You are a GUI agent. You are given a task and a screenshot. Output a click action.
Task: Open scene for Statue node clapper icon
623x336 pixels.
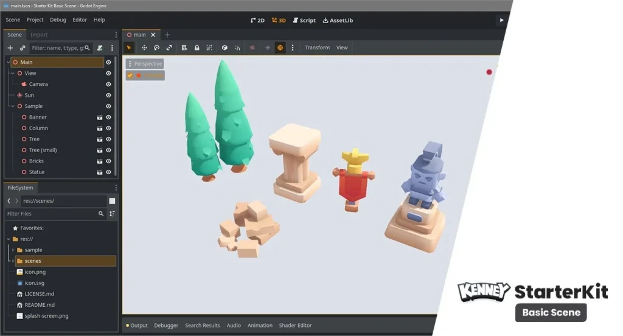point(100,172)
